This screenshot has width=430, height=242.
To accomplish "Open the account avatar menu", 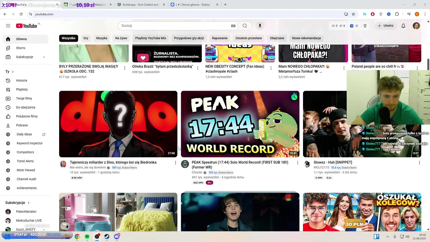I will click(416, 26).
